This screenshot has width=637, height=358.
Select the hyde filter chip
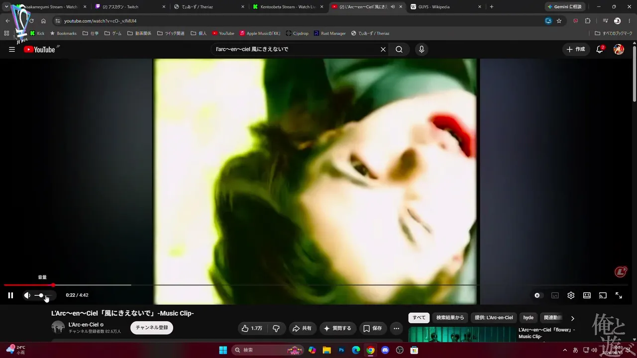[x=529, y=318]
